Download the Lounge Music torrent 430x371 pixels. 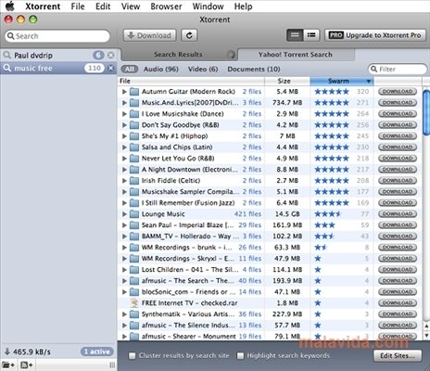tap(398, 214)
